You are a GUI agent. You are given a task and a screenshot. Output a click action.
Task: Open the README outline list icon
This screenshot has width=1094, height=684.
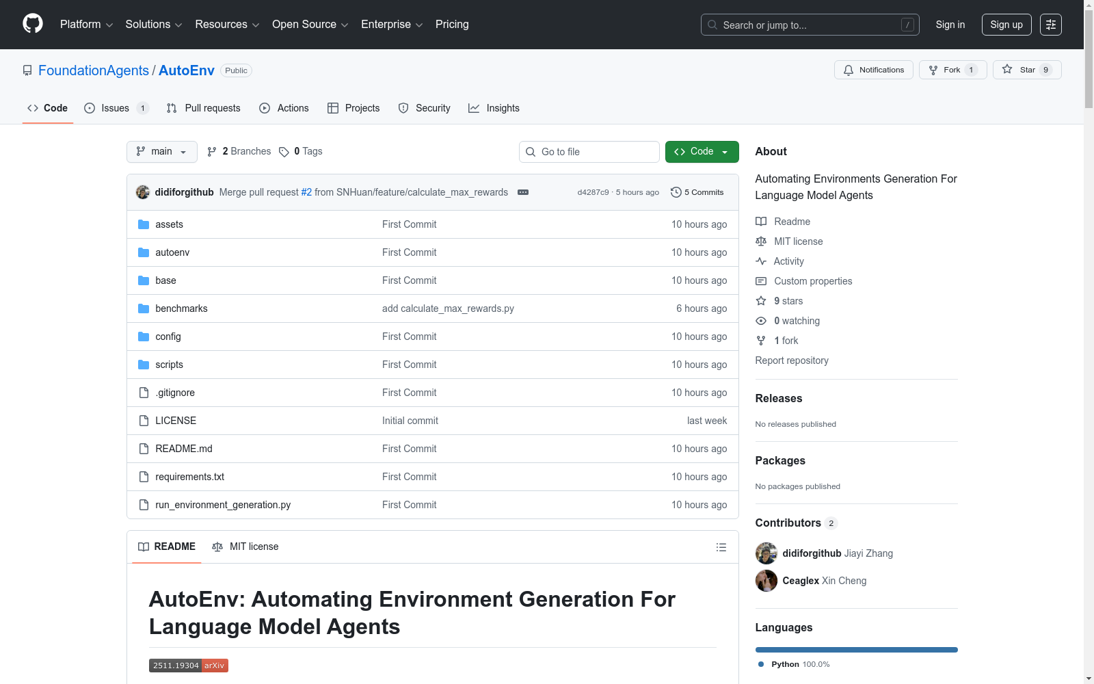point(721,547)
